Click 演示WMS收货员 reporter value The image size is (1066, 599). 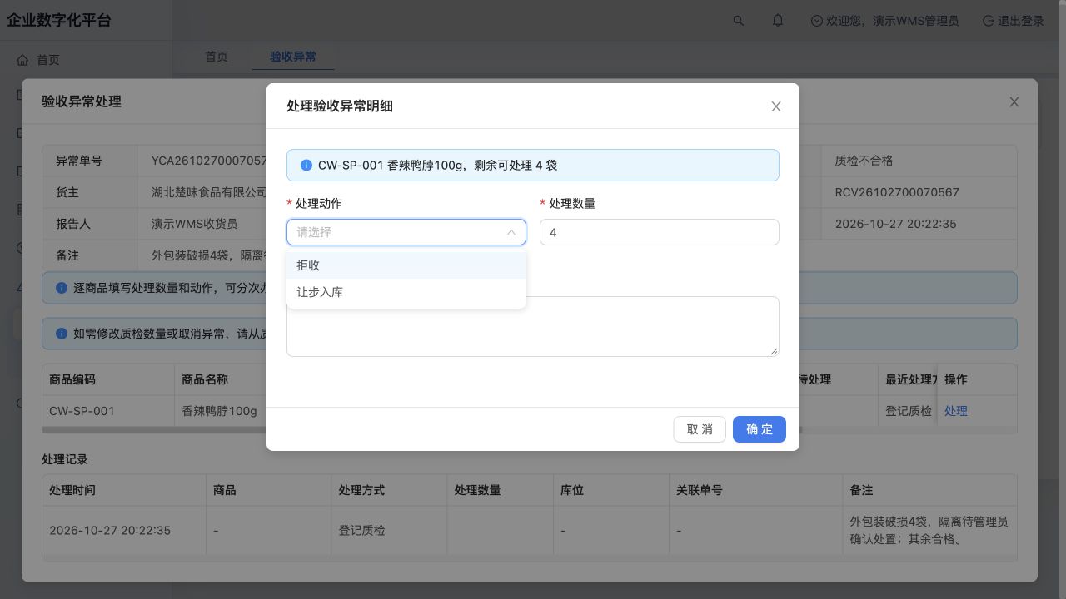(195, 224)
